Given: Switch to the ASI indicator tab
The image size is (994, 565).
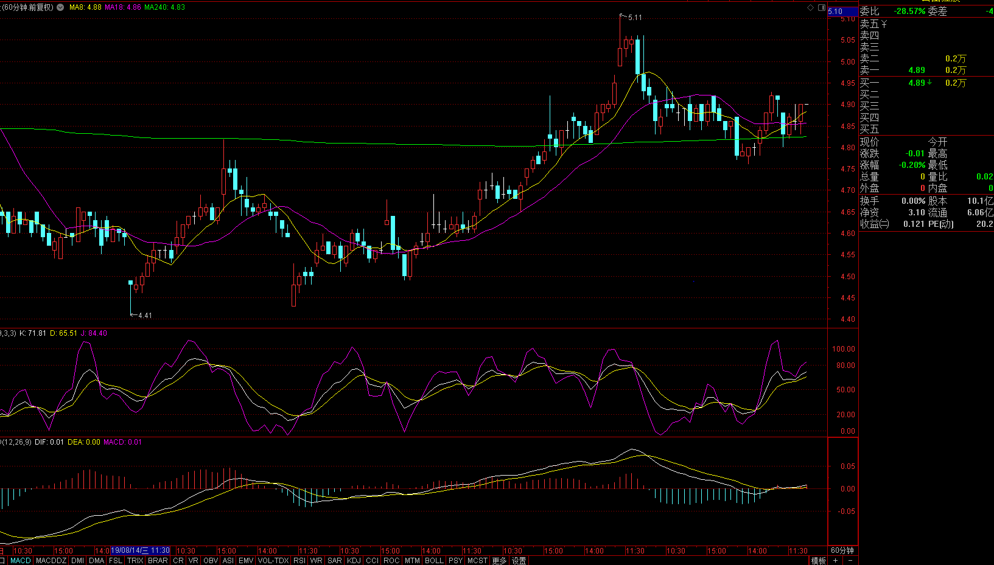Looking at the screenshot, I should click(x=228, y=561).
